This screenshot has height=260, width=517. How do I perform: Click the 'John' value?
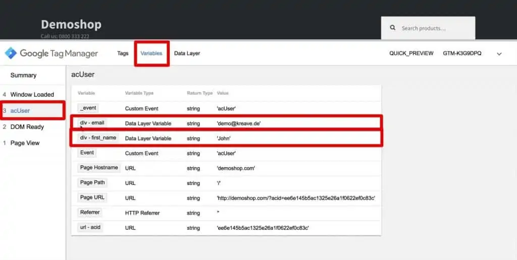tap(224, 139)
